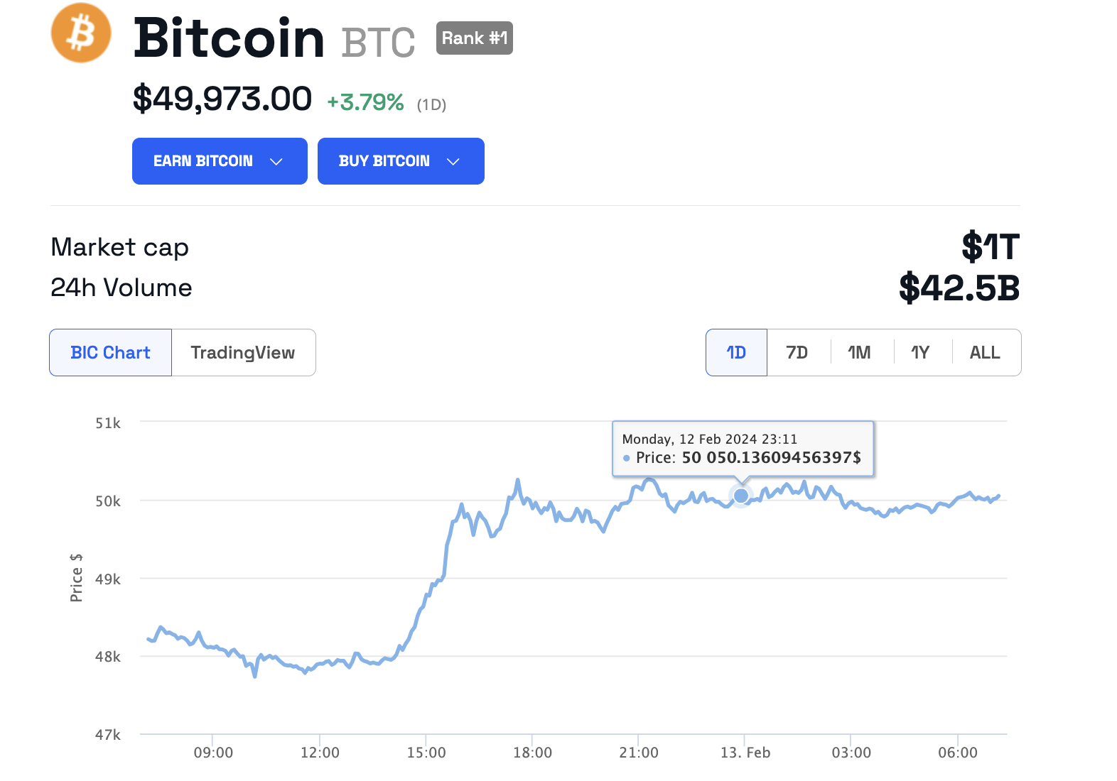Click the blue price series bullet in tooltip
This screenshot has height=781, width=1117.
pyautogui.click(x=627, y=458)
